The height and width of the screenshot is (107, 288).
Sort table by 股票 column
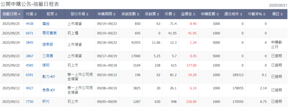coord(52,14)
